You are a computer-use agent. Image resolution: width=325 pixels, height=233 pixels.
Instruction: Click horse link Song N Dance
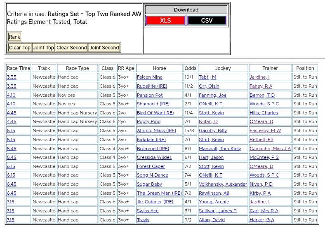[x=153, y=175]
